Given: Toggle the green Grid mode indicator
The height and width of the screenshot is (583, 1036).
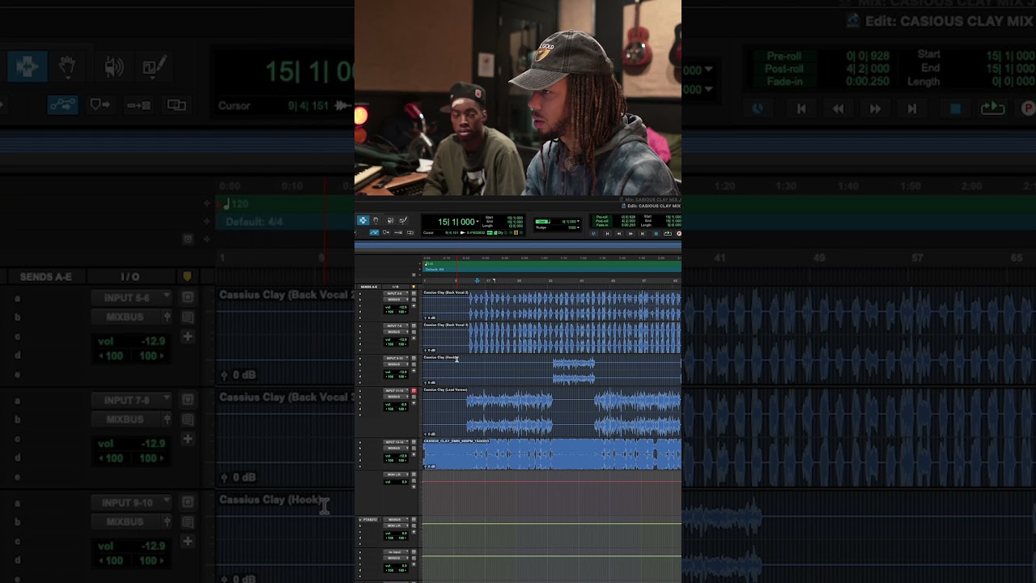Looking at the screenshot, I should pos(541,221).
